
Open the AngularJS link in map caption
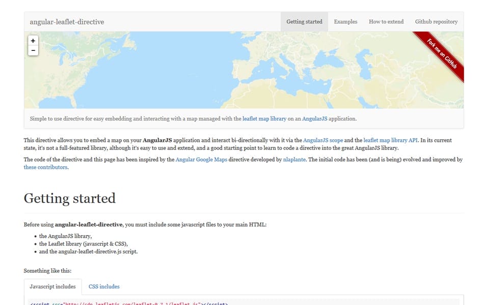[x=314, y=119]
